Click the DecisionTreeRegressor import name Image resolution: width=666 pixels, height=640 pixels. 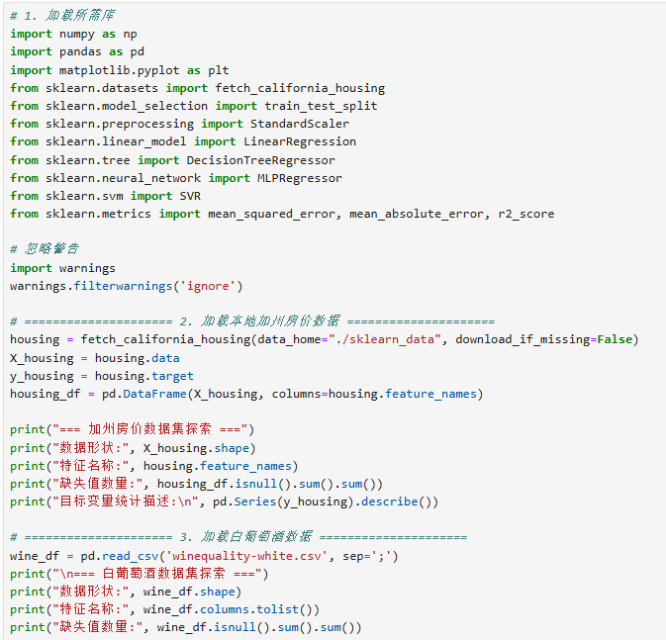[261, 160]
